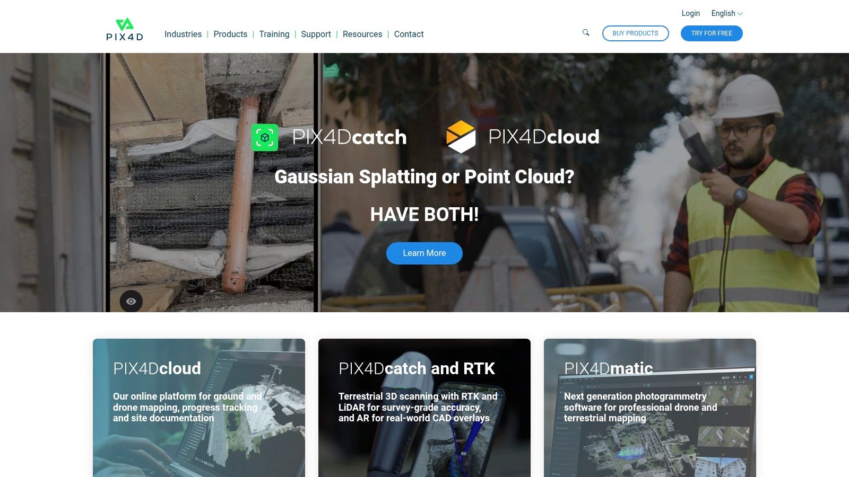Open the Industries menu

click(x=183, y=34)
